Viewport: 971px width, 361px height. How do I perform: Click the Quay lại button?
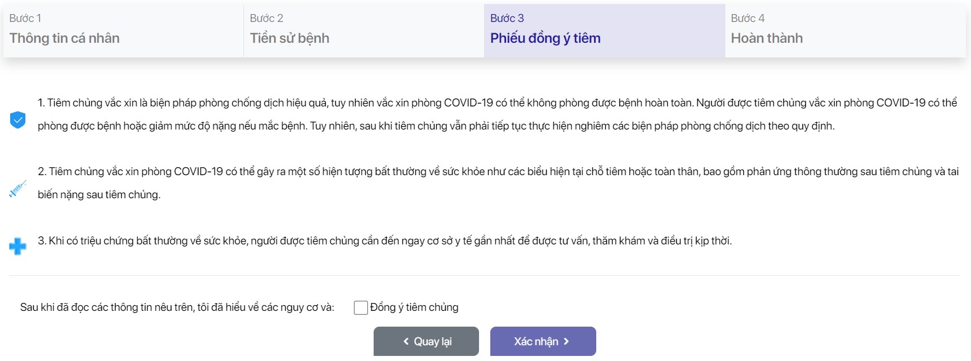[426, 341]
